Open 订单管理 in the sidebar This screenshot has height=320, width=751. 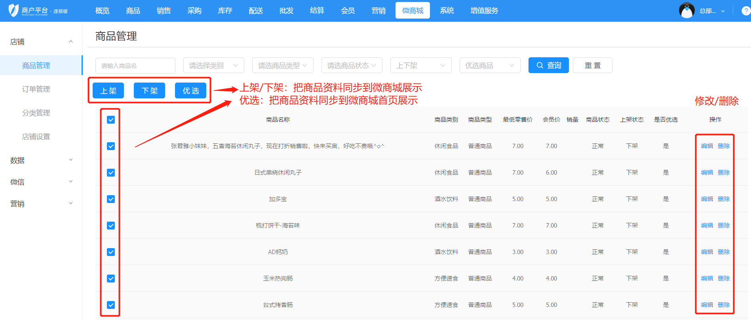36,89
